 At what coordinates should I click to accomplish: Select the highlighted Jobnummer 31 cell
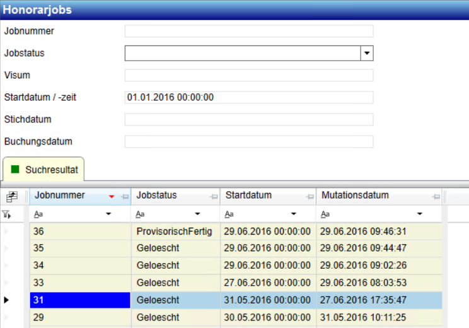pos(80,300)
